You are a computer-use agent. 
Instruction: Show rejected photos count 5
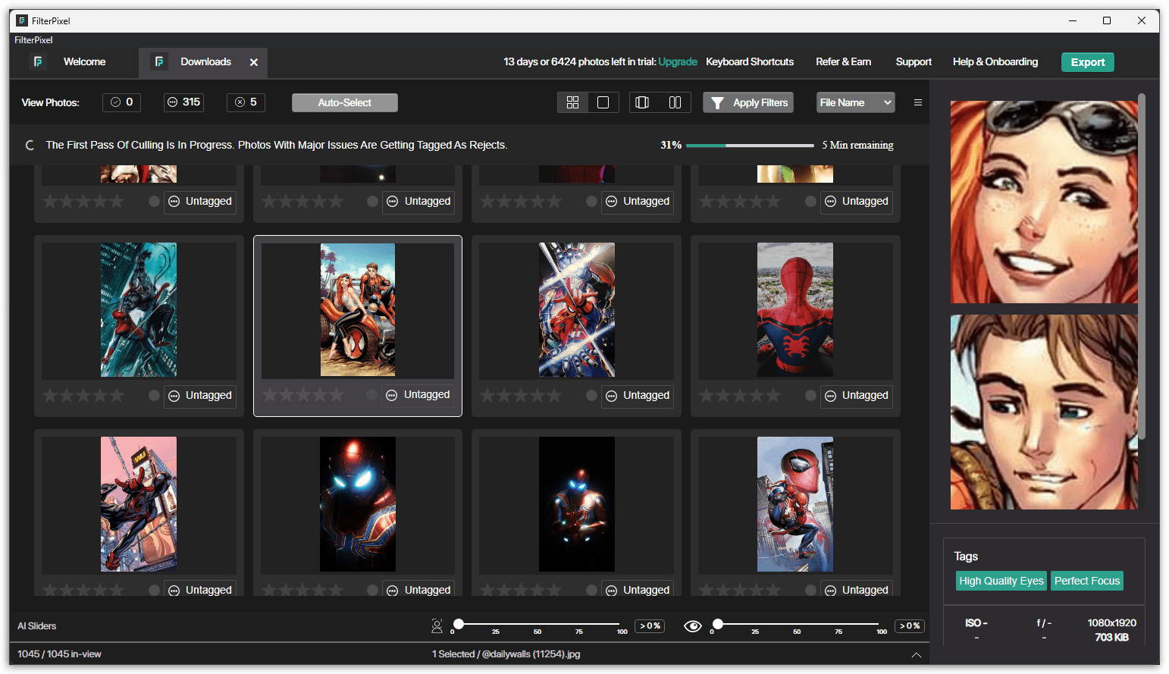[246, 102]
